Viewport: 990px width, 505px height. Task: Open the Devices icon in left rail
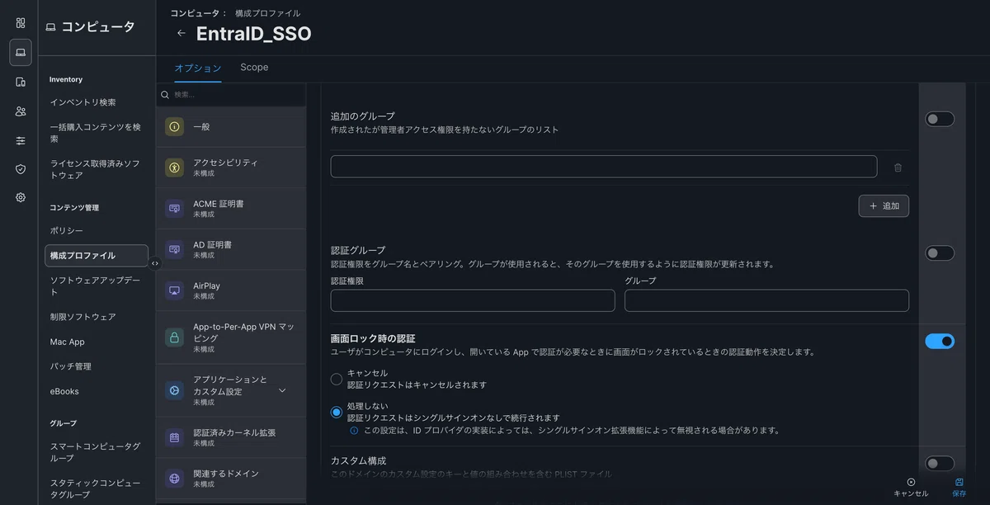coord(21,82)
